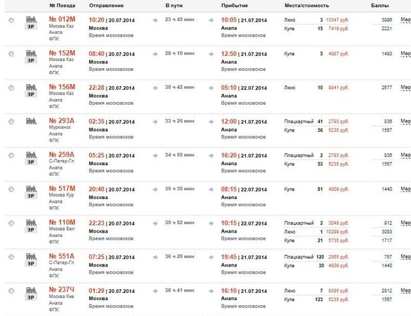Select the radio button for train 517М
The image size is (411, 316).
click(12, 189)
